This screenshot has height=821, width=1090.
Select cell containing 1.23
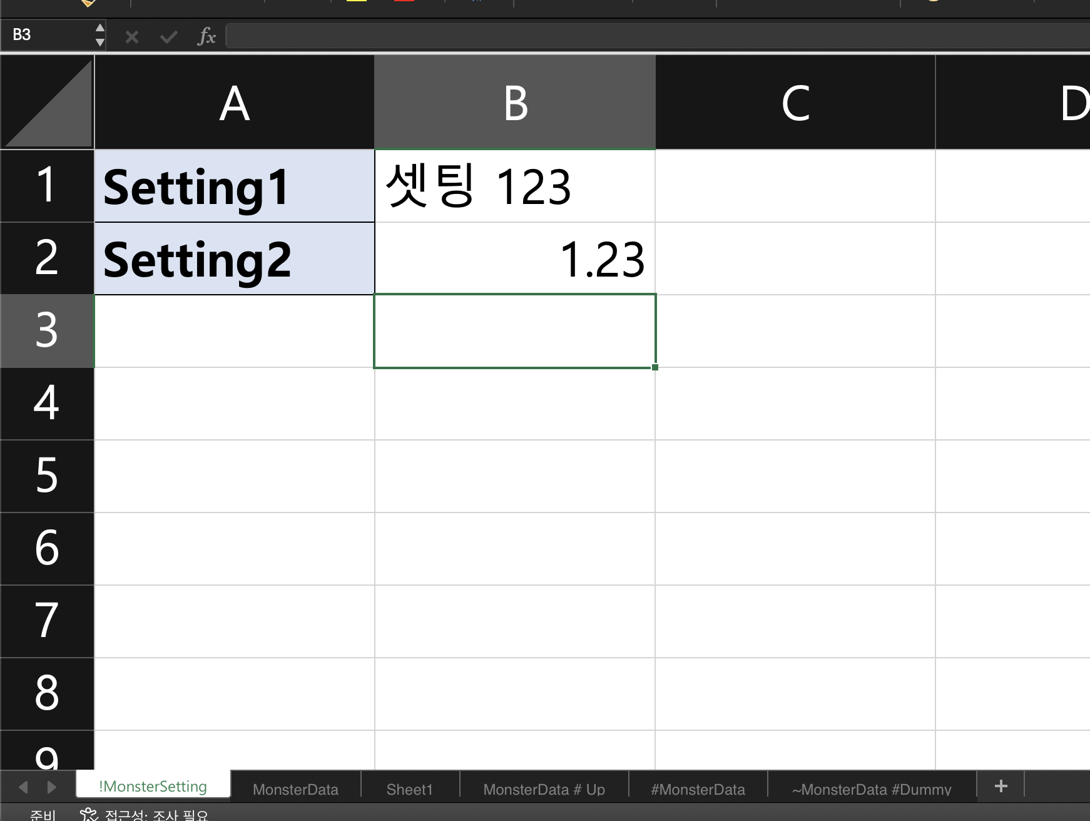pos(515,258)
